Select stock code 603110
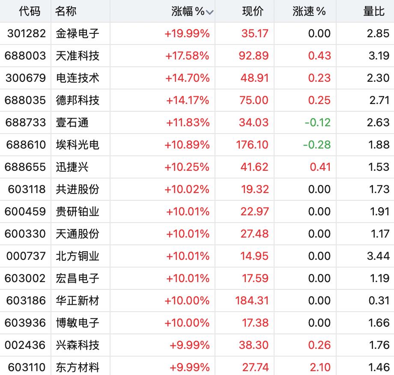 coord(27,367)
